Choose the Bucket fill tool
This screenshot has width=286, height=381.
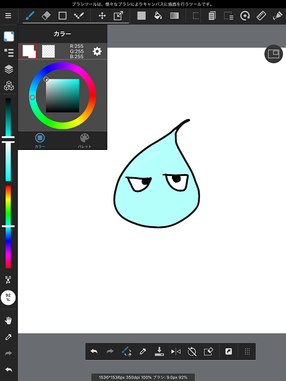pyautogui.click(x=158, y=15)
